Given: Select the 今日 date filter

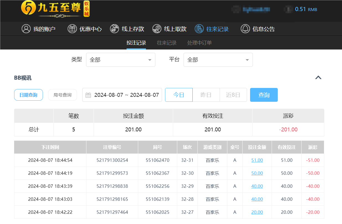Looking at the screenshot, I should pyautogui.click(x=179, y=95).
